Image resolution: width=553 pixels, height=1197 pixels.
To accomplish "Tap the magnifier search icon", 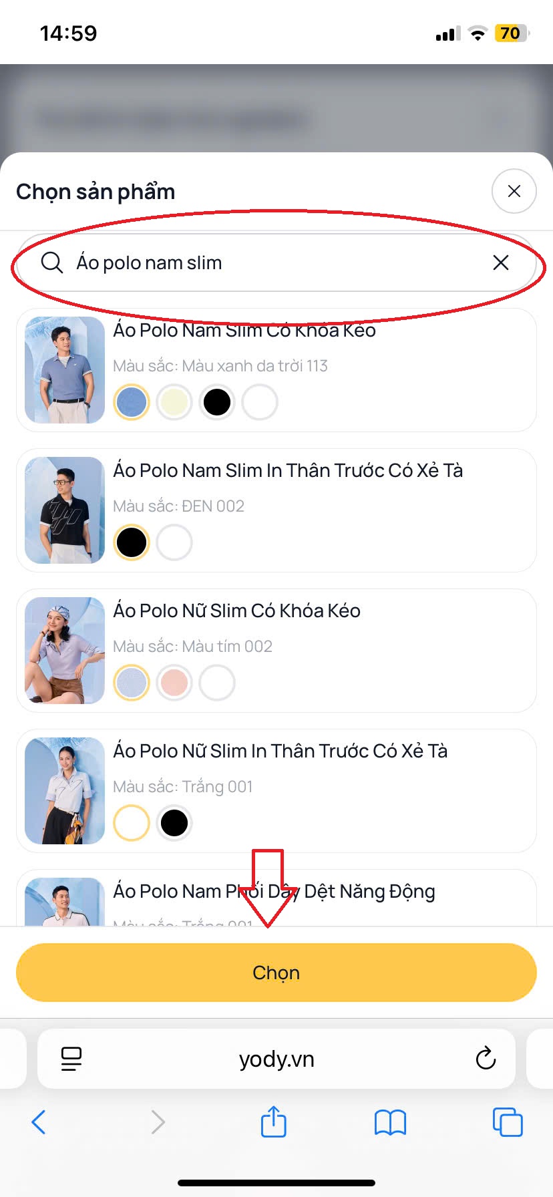I will (x=52, y=263).
